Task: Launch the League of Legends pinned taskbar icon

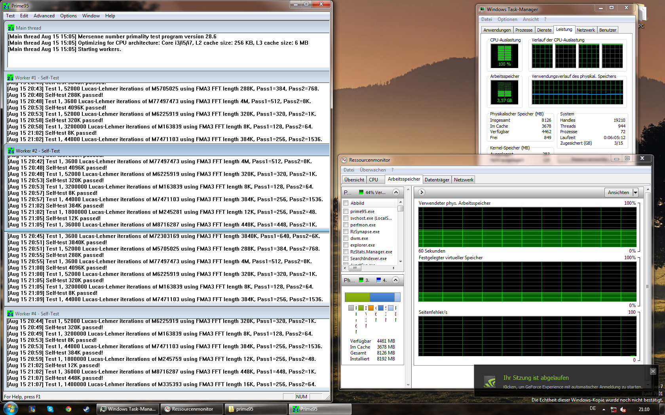Action: coord(32,409)
